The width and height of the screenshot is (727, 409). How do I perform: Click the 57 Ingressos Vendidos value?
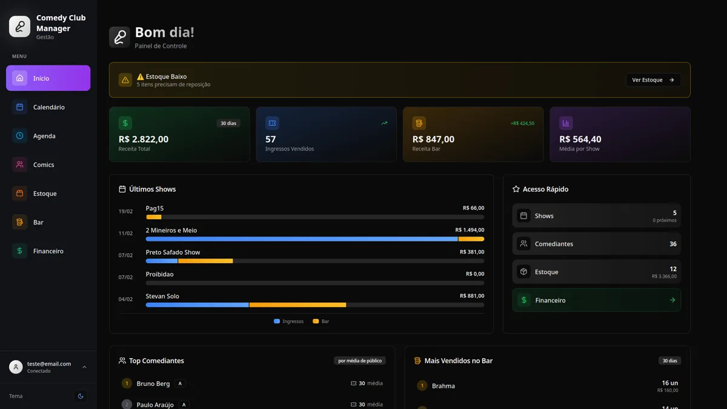(x=271, y=139)
